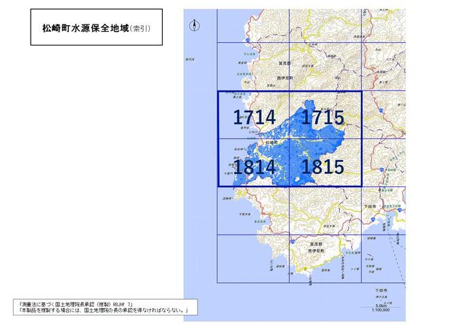Click the title 松崎町水源保全地域
The image size is (470, 325).
(x=86, y=29)
